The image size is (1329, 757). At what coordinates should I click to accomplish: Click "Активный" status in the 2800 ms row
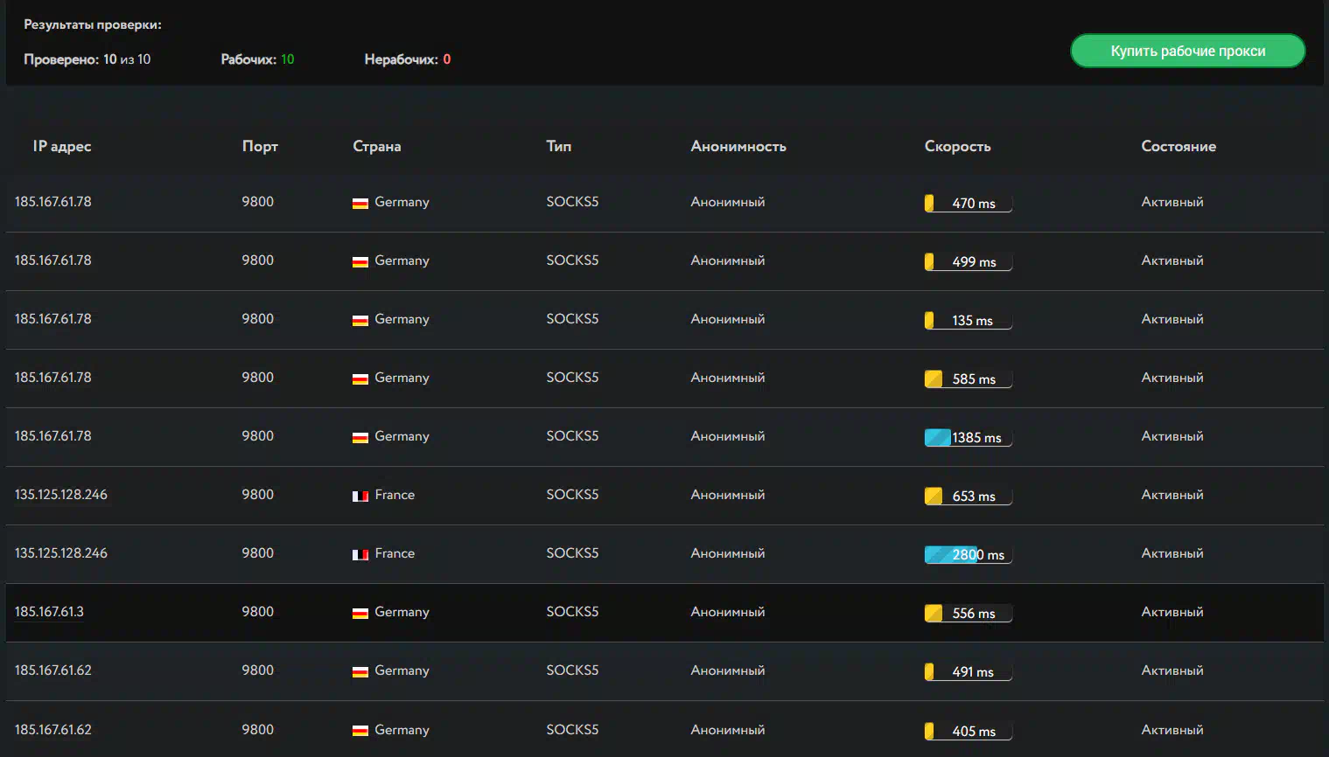(1172, 553)
